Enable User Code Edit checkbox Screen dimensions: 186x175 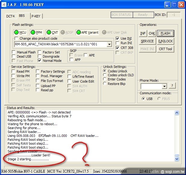point(69,81)
